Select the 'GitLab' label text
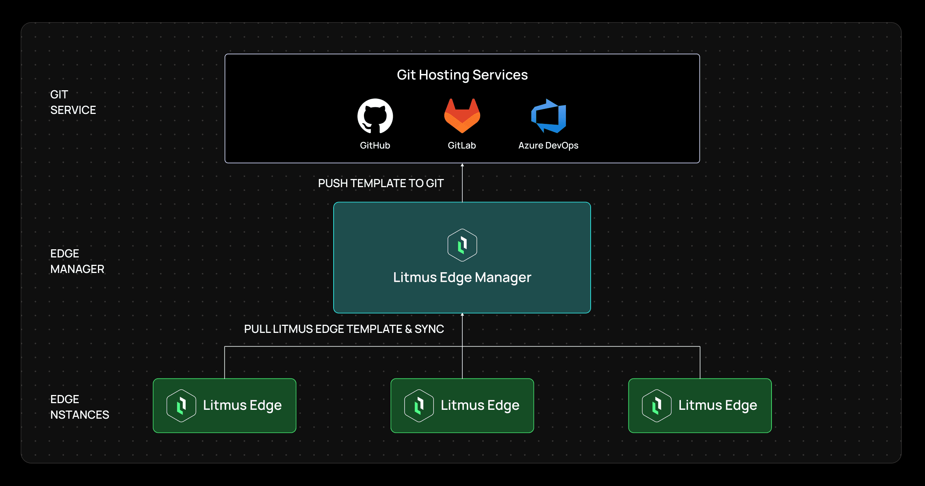925x486 pixels. pyautogui.click(x=462, y=145)
